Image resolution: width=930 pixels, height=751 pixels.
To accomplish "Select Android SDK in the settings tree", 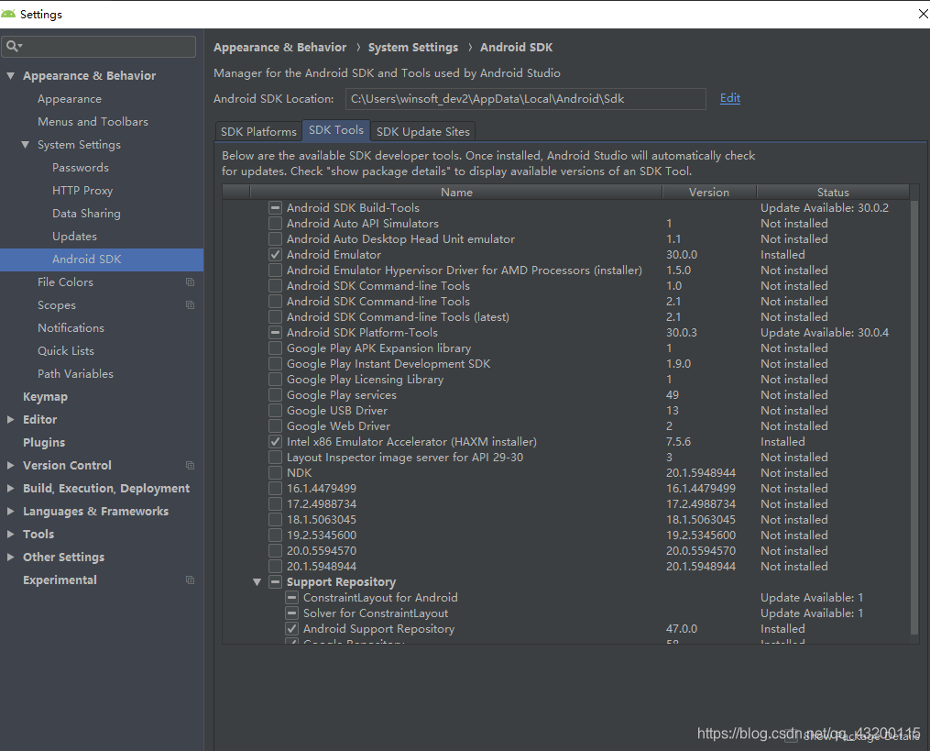I will point(102,260).
